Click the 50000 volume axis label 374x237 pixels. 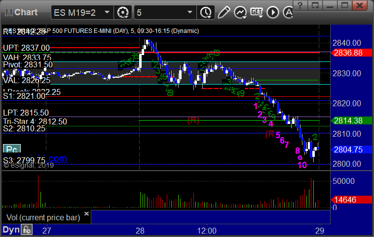coord(344,181)
